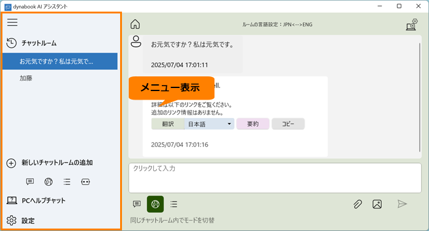Screen dimensions: 429x231
Task: Click the message お元気ですか？私は元気です。
Action: 192,45
